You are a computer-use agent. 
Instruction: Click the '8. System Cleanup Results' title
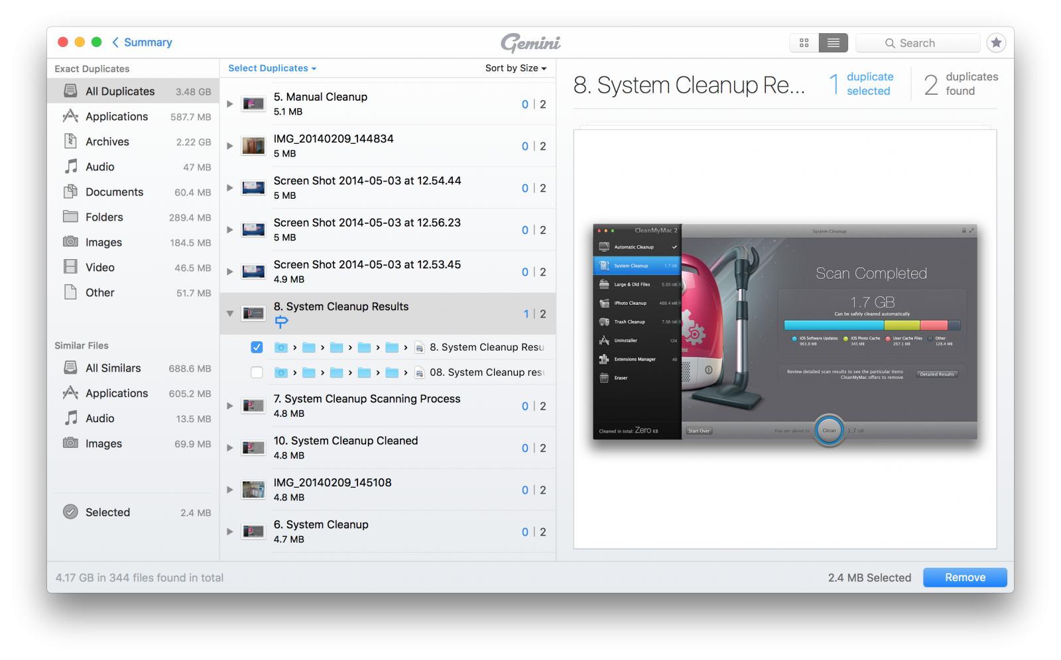coord(341,306)
